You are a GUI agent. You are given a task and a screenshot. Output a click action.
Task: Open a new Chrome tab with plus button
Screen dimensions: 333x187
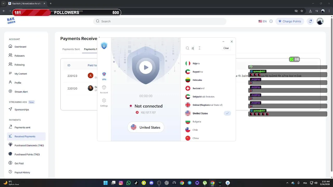pyautogui.click(x=50, y=4)
